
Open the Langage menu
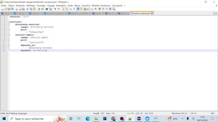click(x=51, y=5)
